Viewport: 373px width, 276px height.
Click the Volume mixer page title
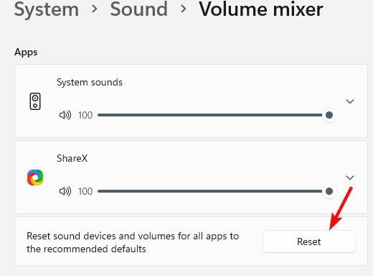(261, 9)
